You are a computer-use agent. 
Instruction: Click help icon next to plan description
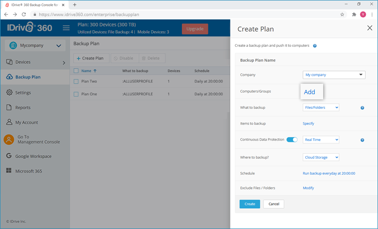[x=315, y=46]
